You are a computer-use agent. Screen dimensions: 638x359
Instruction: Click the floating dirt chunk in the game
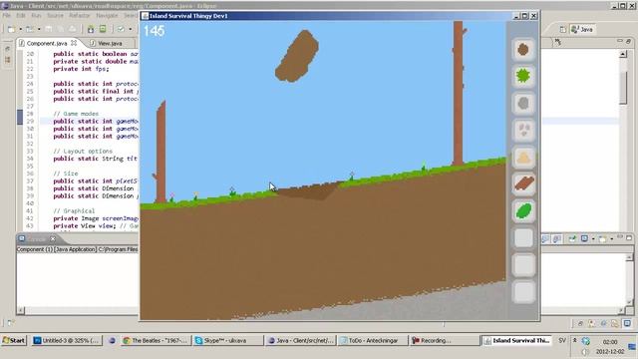[297, 56]
